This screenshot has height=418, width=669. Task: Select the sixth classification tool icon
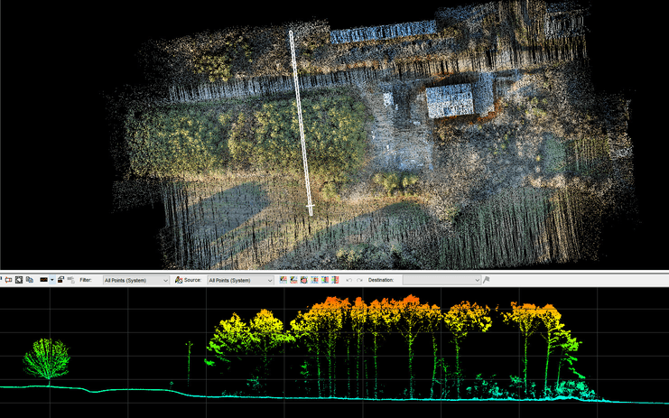click(335, 280)
